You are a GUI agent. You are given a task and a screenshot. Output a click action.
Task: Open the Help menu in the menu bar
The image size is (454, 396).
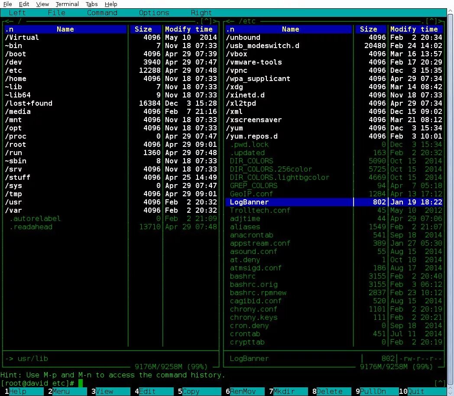(x=111, y=4)
